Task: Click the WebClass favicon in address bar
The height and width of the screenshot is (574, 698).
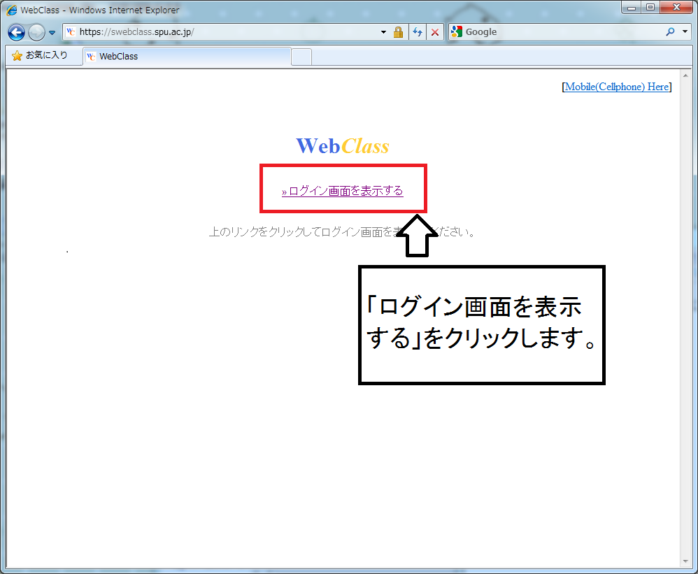Action: [x=71, y=32]
